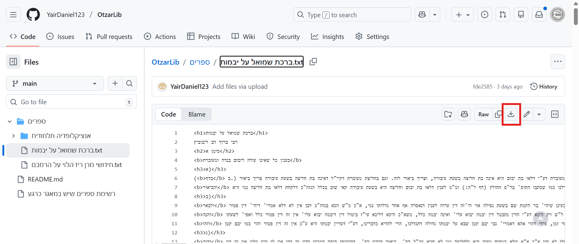
Task: Open the fde2585 commit hash link
Action: pos(483,86)
